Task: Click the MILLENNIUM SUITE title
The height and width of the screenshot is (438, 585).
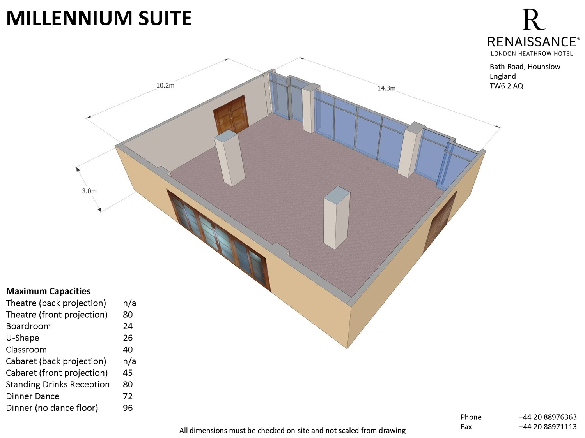Action: tap(99, 18)
